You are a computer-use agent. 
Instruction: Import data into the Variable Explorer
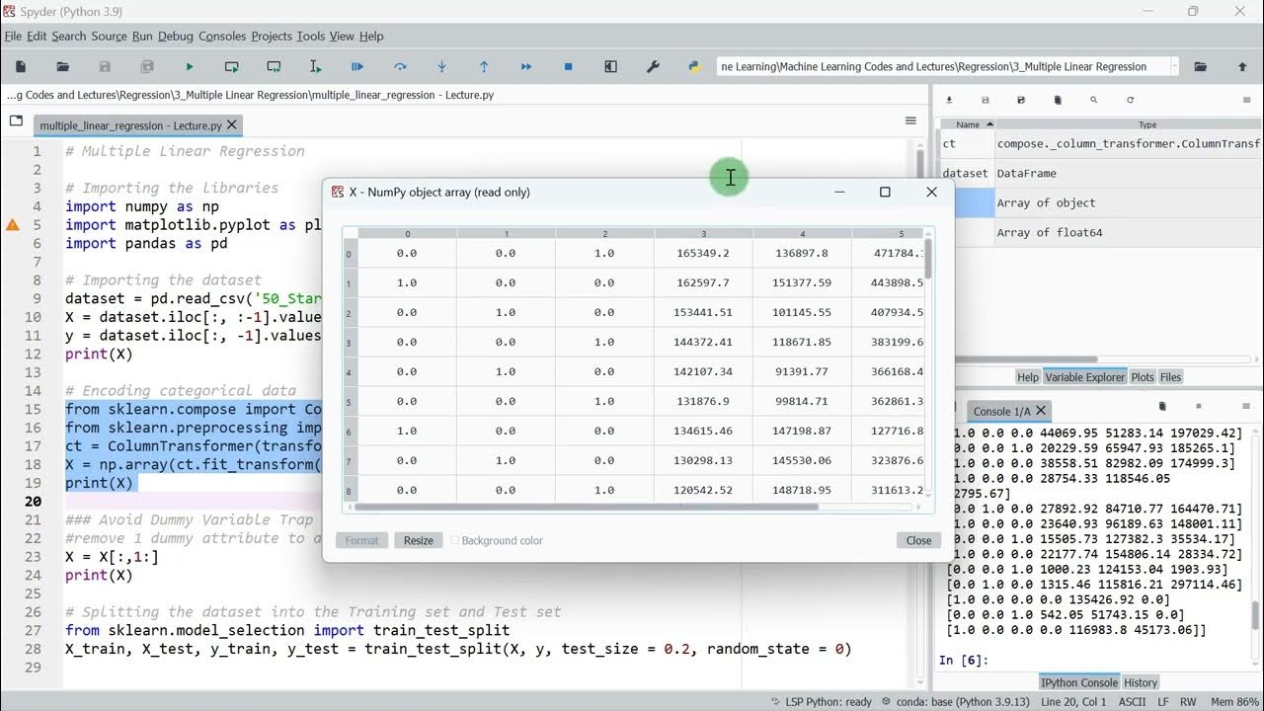949,100
